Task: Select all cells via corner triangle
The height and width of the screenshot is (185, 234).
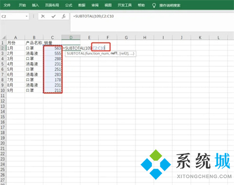Action: coord(3,37)
